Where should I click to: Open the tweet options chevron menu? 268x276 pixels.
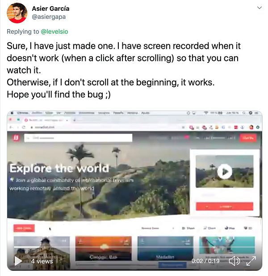click(x=260, y=8)
